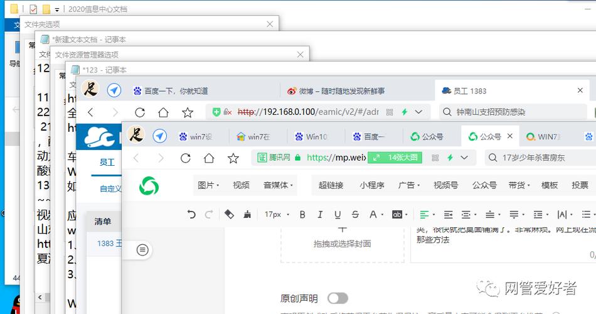Expand the front browser address bar chevron
Image resolution: width=596 pixels, height=314 pixels.
pos(464,158)
